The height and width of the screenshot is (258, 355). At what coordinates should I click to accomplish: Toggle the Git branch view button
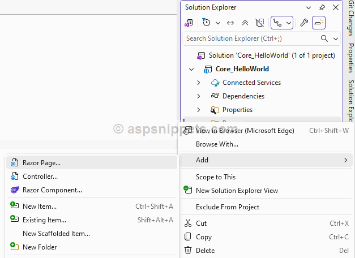coord(277,23)
